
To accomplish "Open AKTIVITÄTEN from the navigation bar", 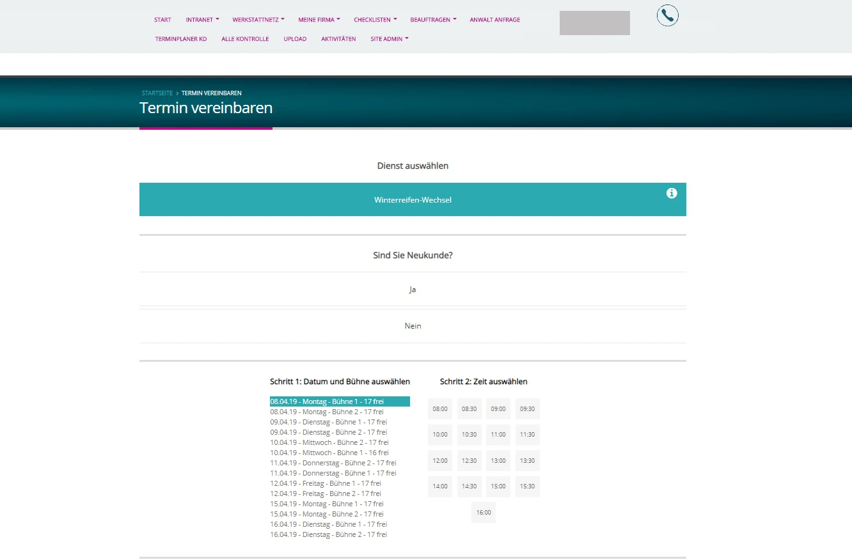I will point(338,38).
